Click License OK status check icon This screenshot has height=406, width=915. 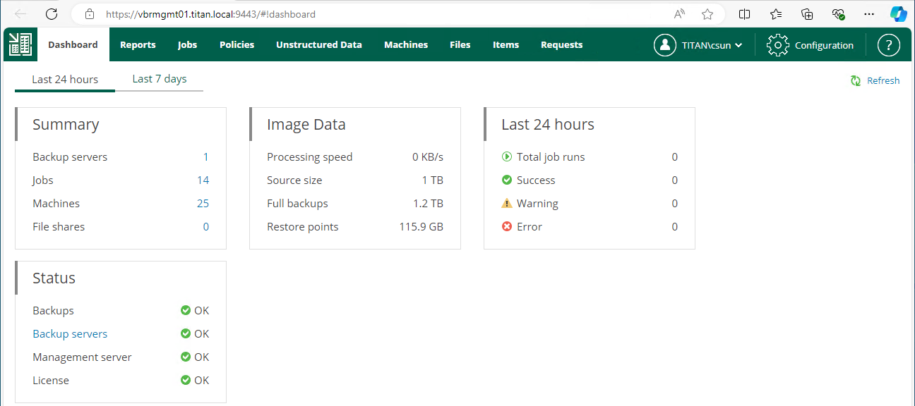point(186,381)
